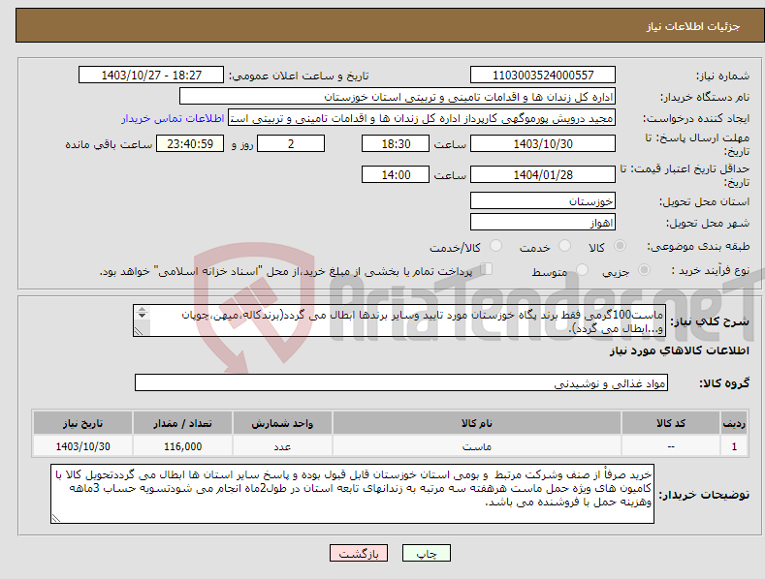The height and width of the screenshot is (579, 765).
Task: Click the چاپ (print) button
Action: (x=426, y=553)
